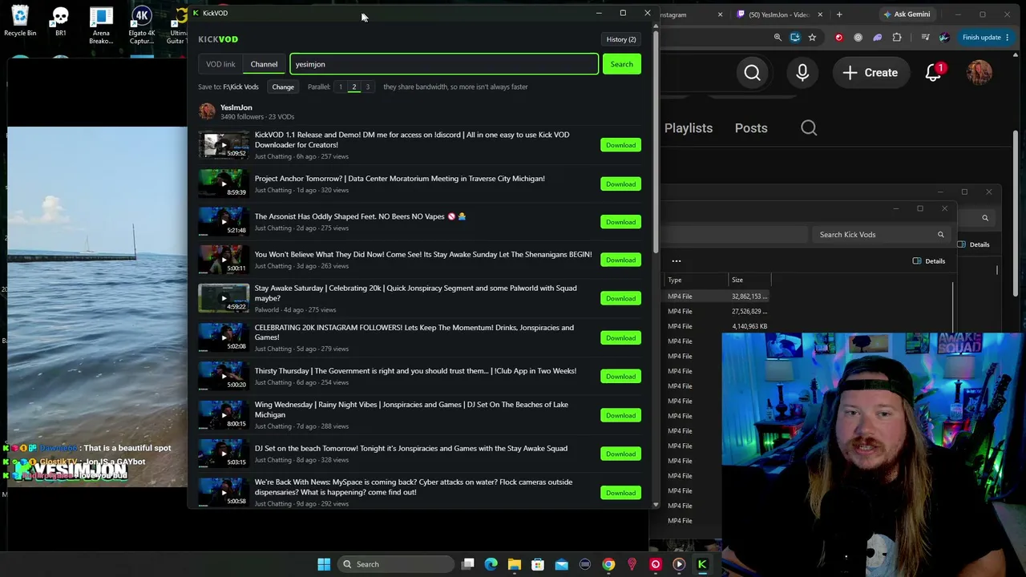Set parallel downloads to 1
This screenshot has height=577, width=1026.
tap(340, 87)
